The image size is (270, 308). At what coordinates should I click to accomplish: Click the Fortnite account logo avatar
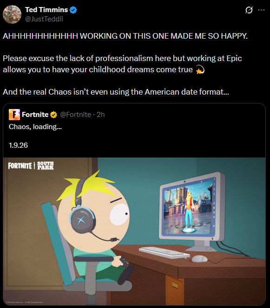click(x=14, y=115)
